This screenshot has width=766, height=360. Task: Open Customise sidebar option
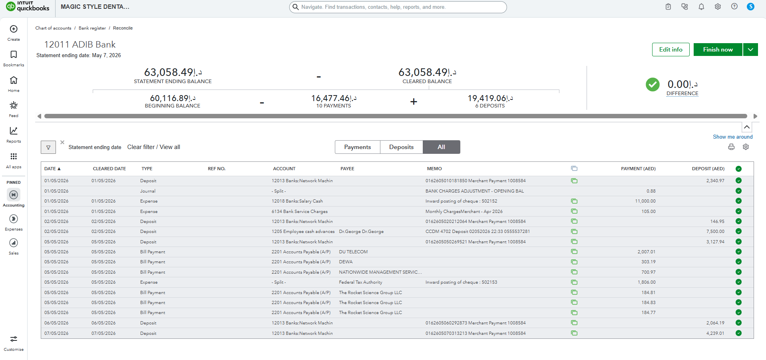pos(14,343)
